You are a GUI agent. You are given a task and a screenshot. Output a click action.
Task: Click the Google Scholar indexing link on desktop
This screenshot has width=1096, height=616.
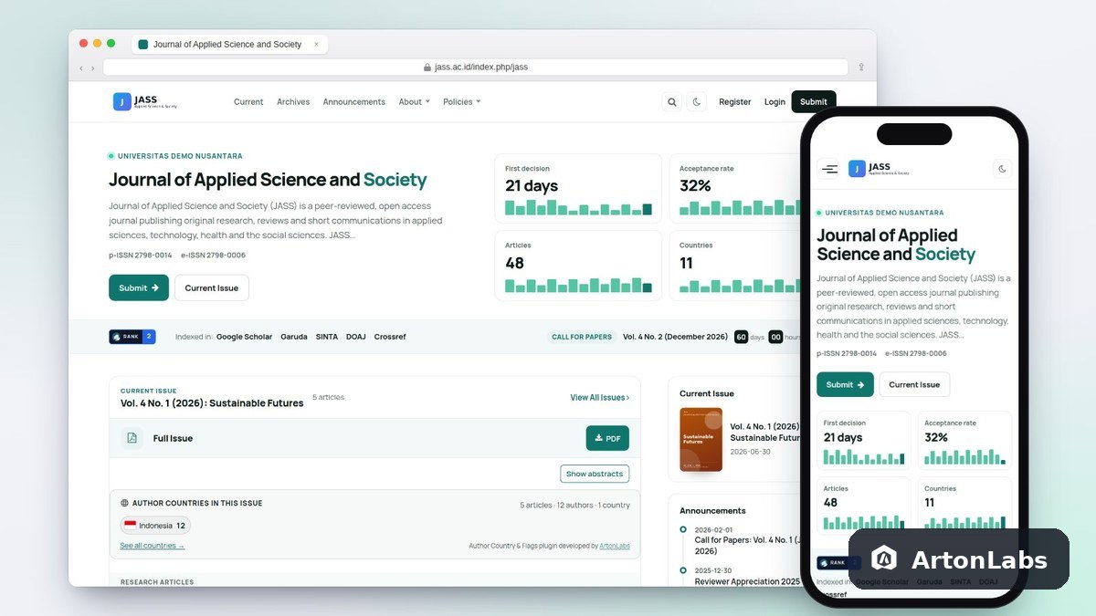[244, 337]
